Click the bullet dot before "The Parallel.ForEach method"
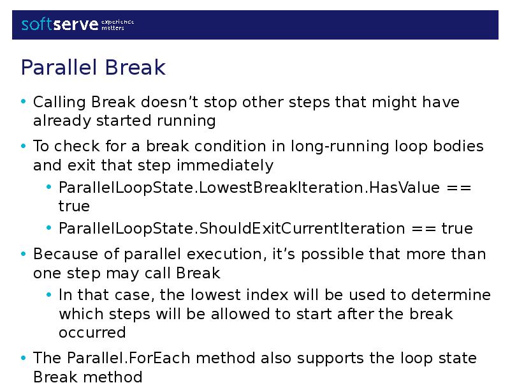 coord(24,358)
